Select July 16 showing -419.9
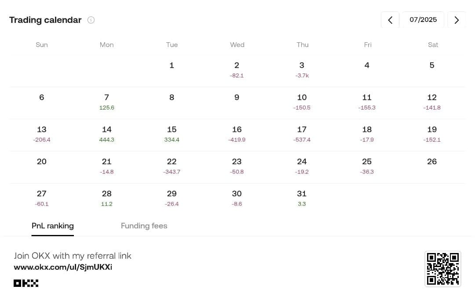The height and width of the screenshot is (297, 475). [237, 134]
